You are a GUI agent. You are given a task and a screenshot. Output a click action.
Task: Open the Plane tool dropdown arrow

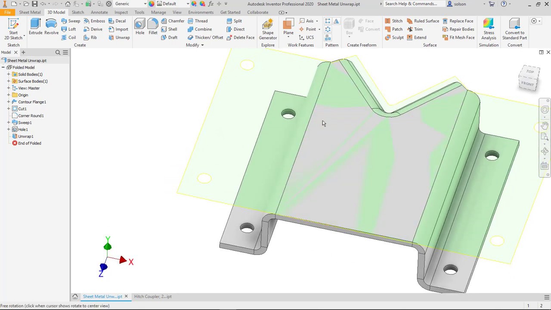tap(288, 37)
